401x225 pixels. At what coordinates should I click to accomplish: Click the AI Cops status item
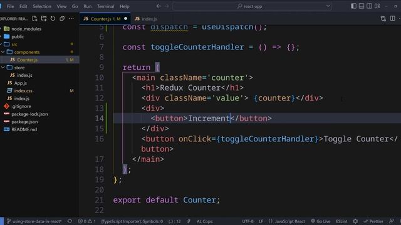coord(205,221)
